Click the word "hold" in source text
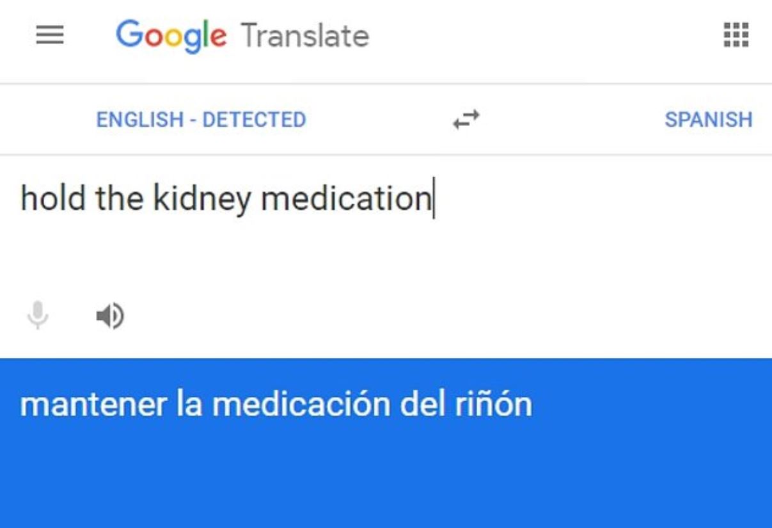The height and width of the screenshot is (528, 772). coord(52,198)
